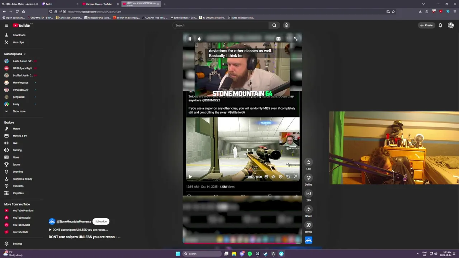Open Movies & TV under Explore

click(20, 136)
